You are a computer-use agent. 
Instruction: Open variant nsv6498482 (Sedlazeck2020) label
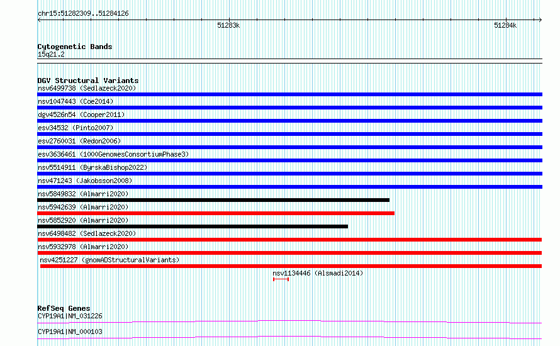click(x=87, y=233)
